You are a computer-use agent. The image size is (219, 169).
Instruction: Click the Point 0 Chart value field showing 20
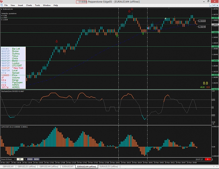[20, 159]
